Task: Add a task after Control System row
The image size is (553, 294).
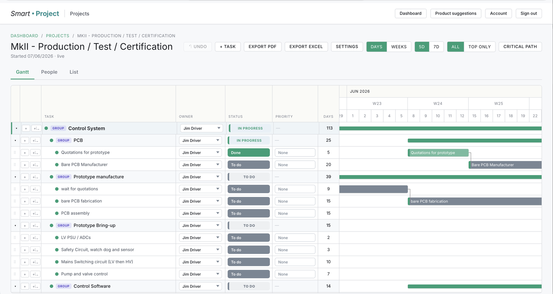Action: (26, 129)
